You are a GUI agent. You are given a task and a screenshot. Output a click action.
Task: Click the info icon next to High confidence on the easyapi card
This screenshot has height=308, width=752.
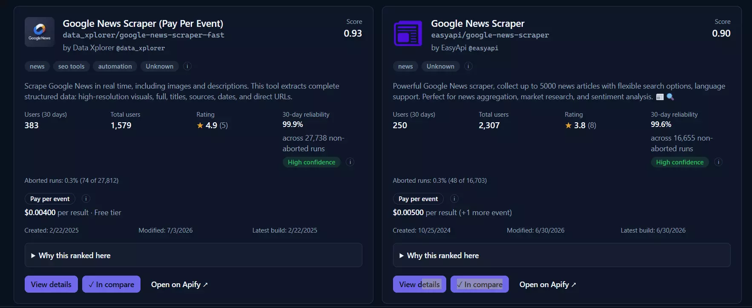(x=718, y=162)
